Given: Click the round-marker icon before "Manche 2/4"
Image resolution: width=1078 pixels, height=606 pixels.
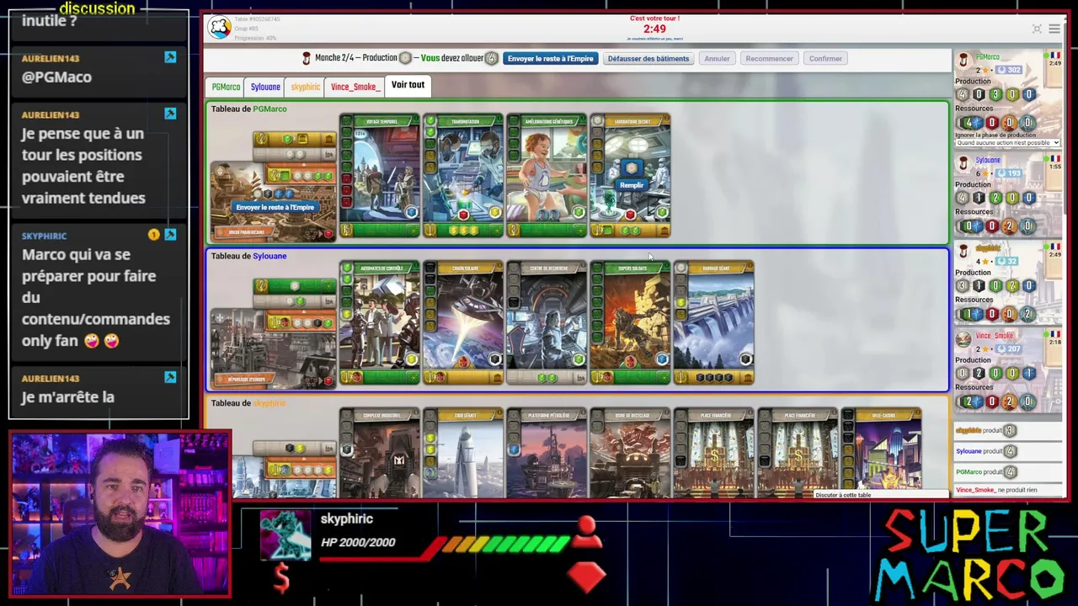Looking at the screenshot, I should pyautogui.click(x=307, y=58).
